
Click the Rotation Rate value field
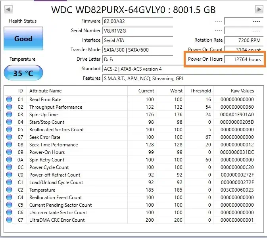click(243, 40)
